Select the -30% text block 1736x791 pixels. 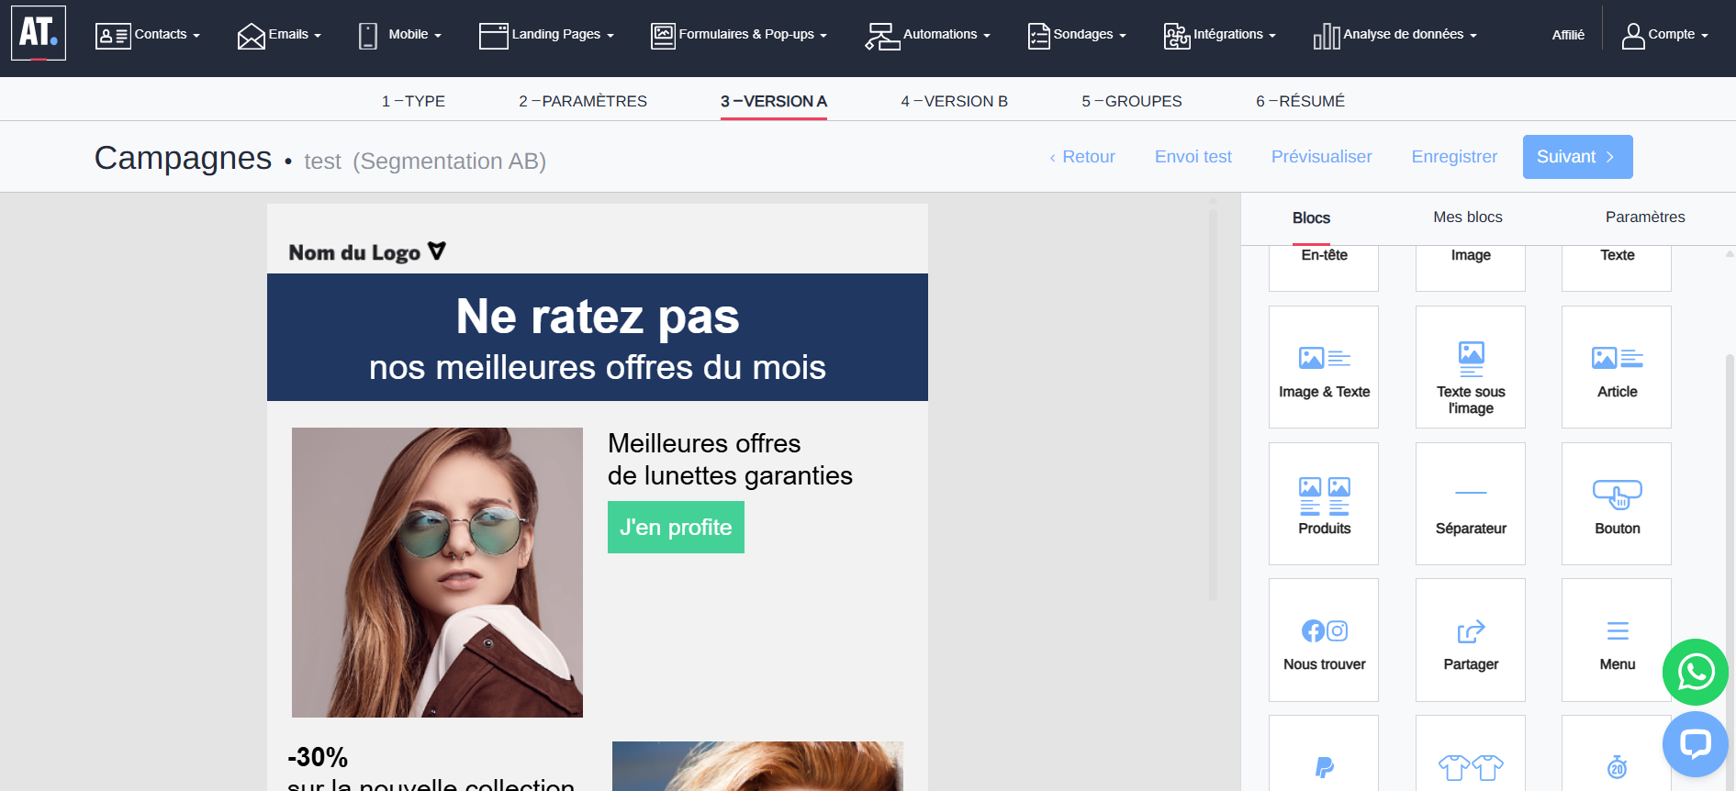431,769
